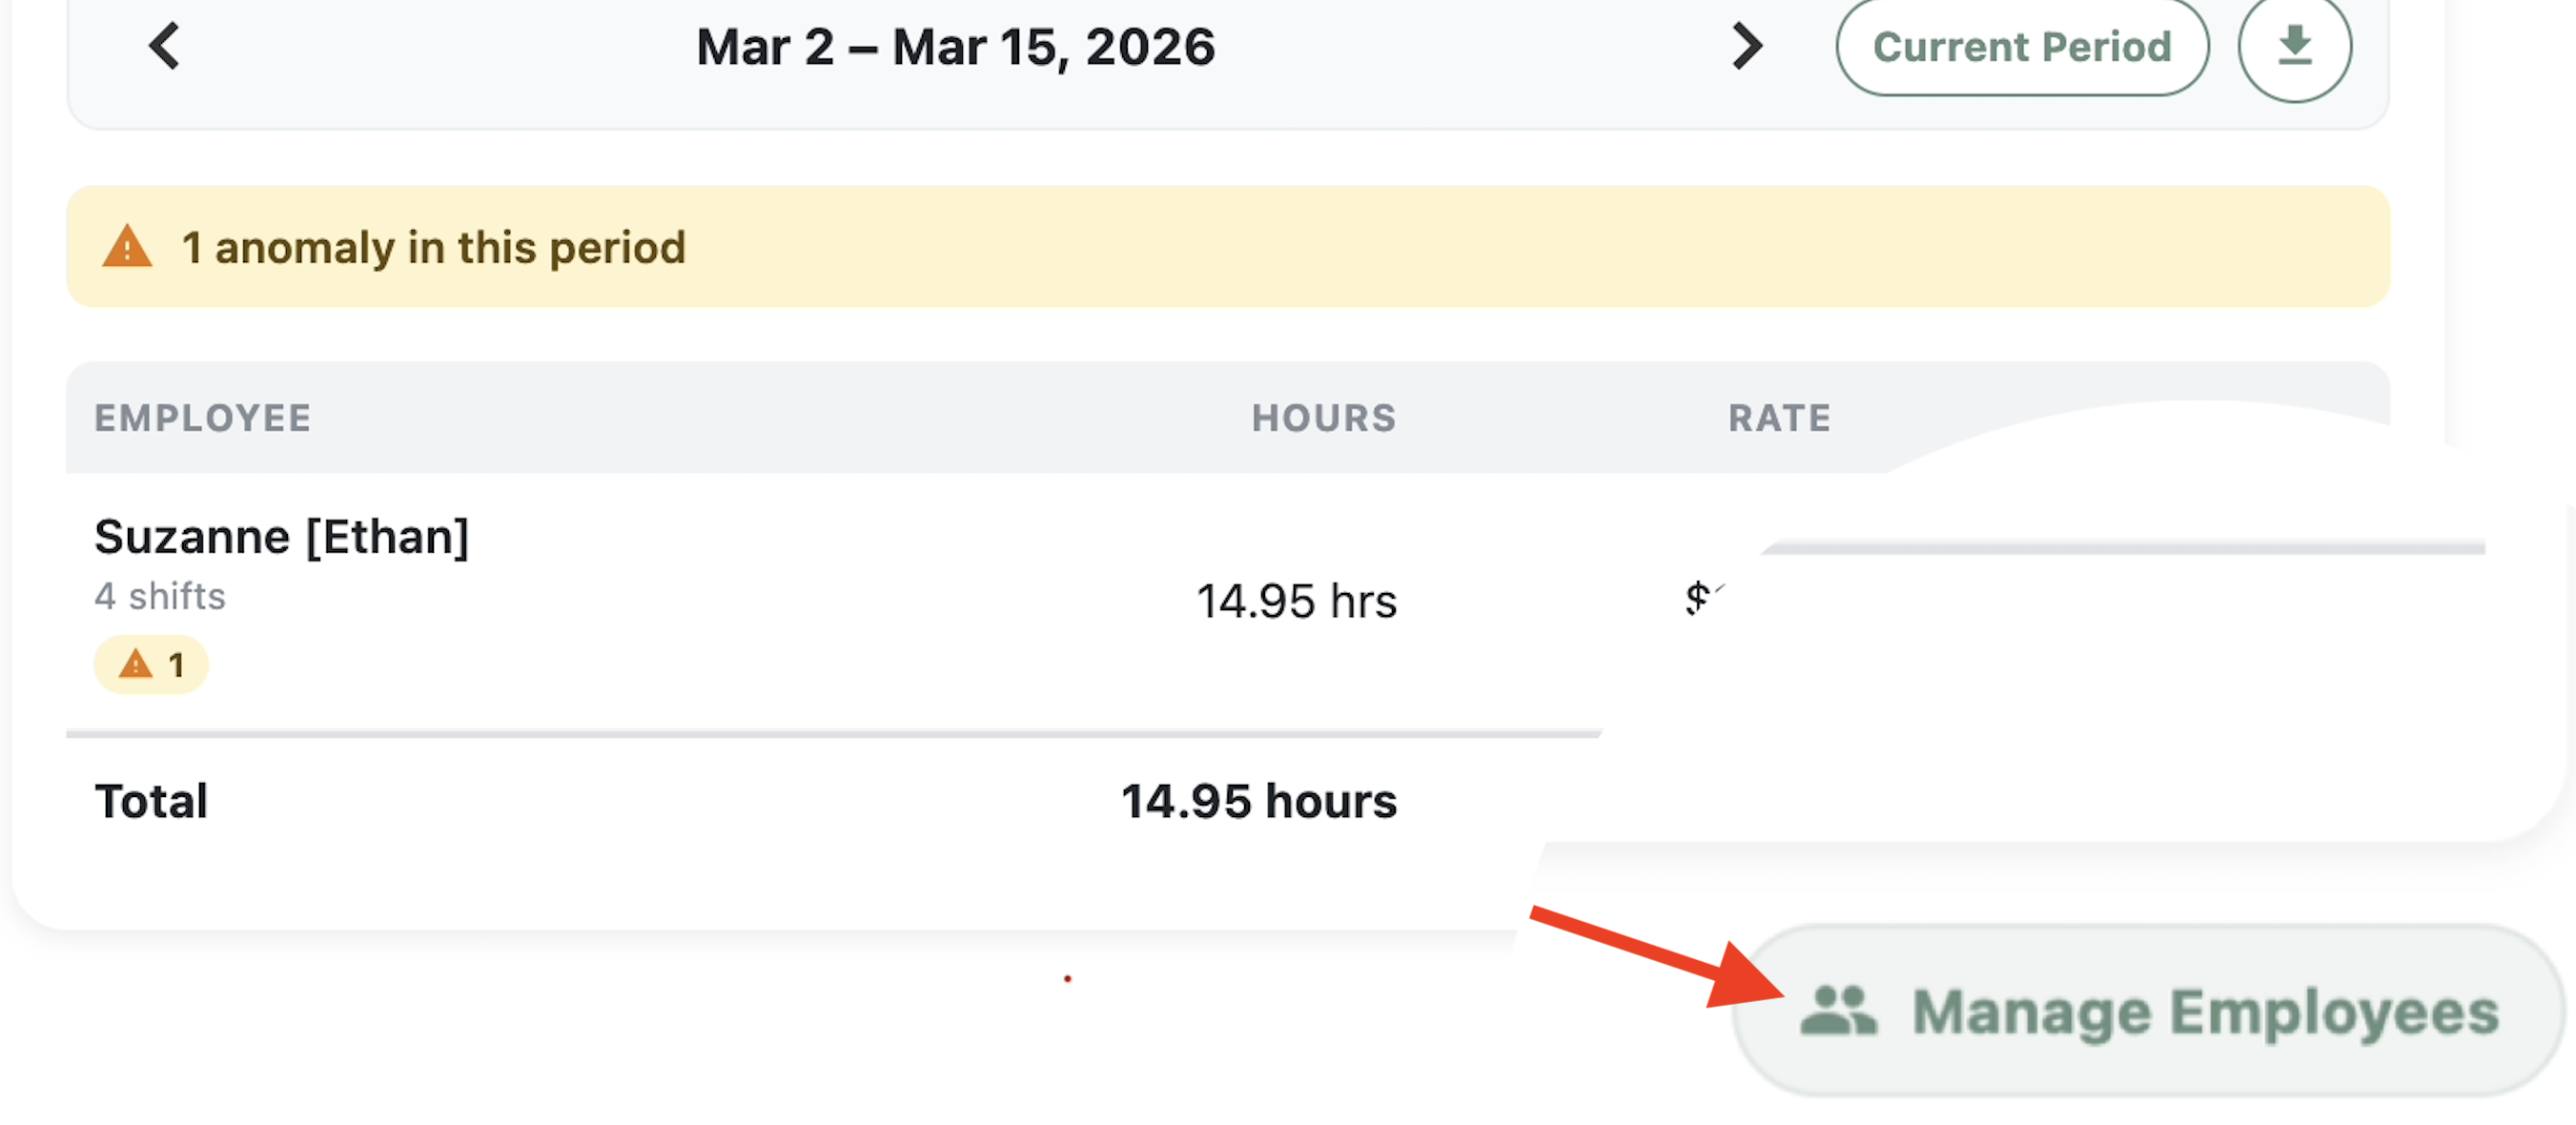Click the 4 shifts label under Suzanne

[x=160, y=596]
